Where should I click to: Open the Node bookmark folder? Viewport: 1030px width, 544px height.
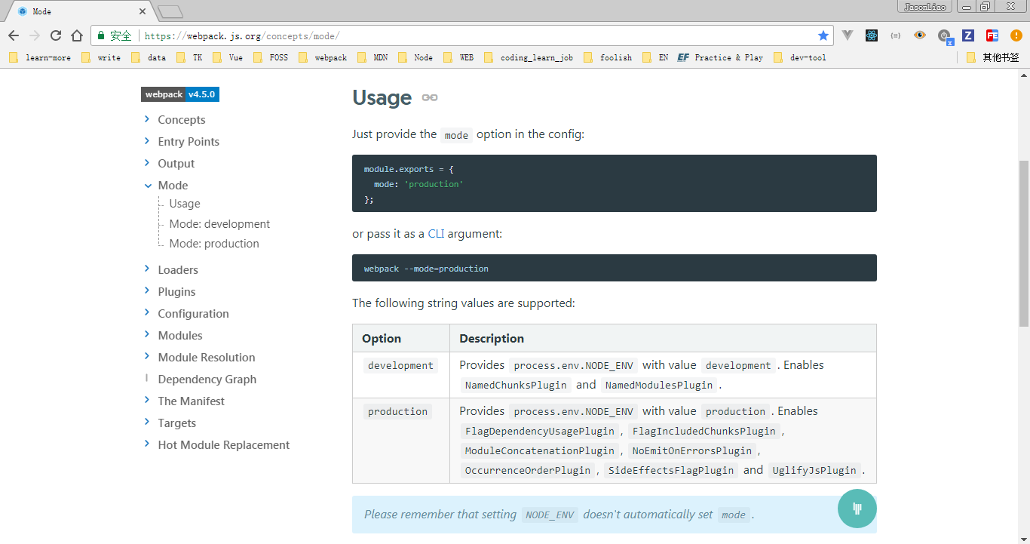tap(415, 57)
